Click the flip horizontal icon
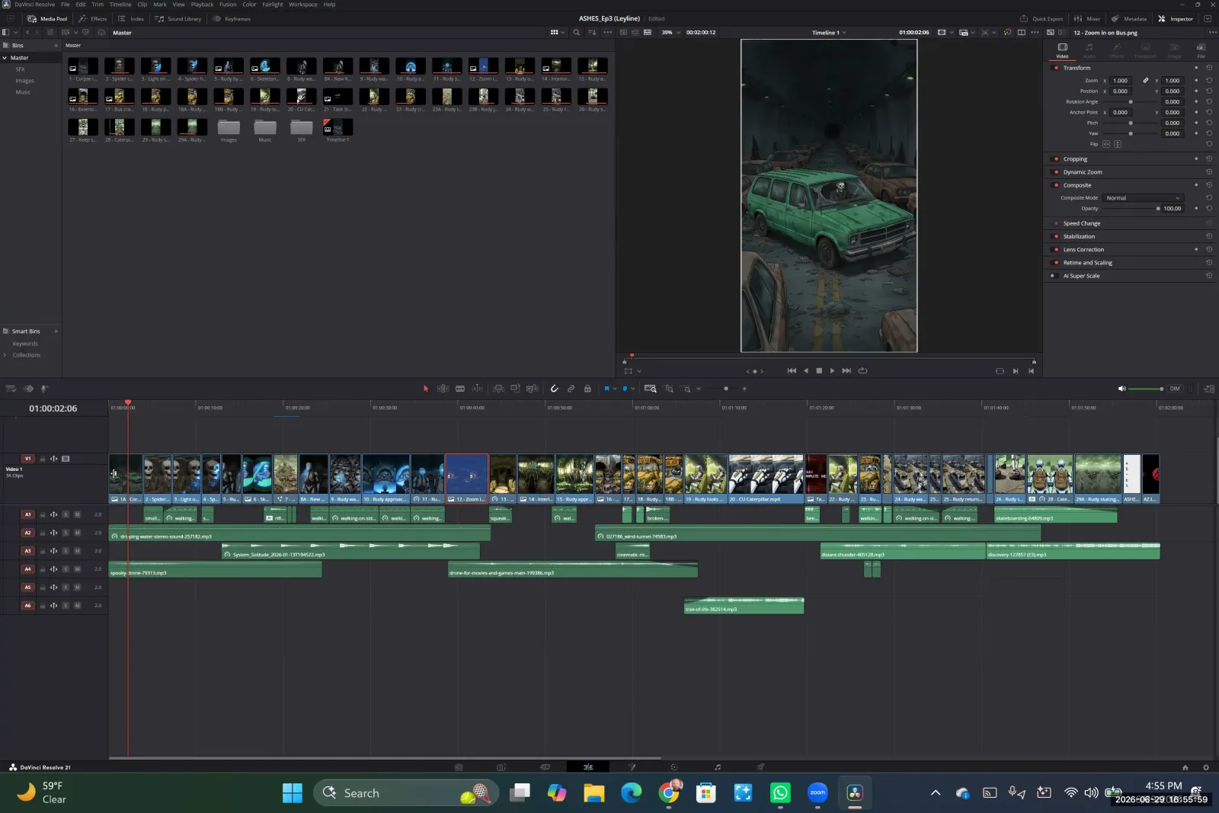 pos(1106,144)
